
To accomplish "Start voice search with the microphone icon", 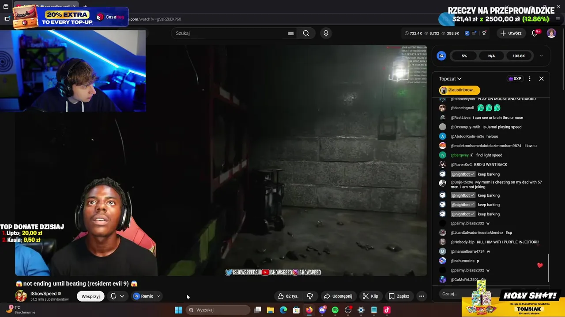I will 326,33.
